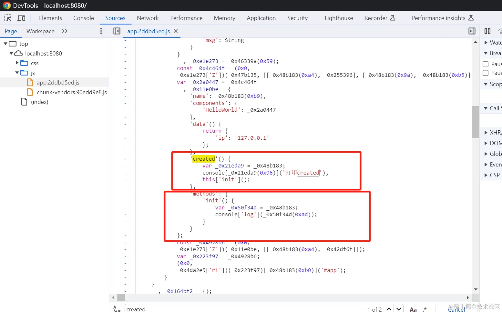Toggle the replace mode icon
The width and height of the screenshot is (502, 312).
[x=117, y=309]
